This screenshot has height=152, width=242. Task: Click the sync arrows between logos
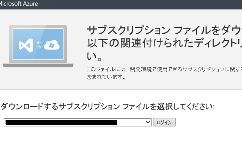39,45
